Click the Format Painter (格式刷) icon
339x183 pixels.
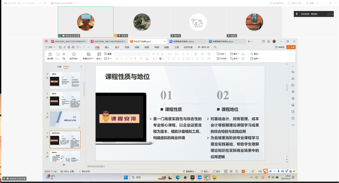50,56
